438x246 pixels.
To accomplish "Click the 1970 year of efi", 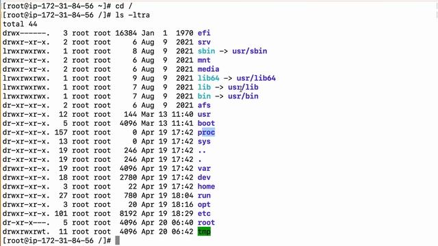I will click(x=184, y=33).
